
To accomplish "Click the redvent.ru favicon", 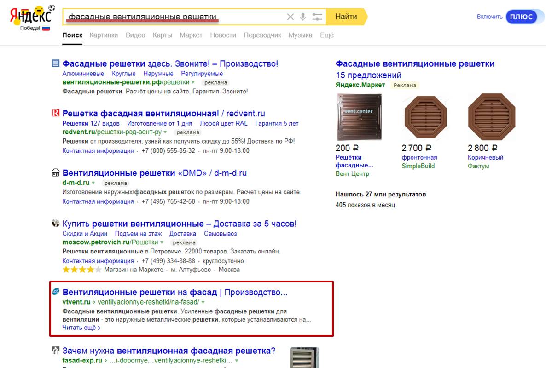I will pyautogui.click(x=55, y=113).
